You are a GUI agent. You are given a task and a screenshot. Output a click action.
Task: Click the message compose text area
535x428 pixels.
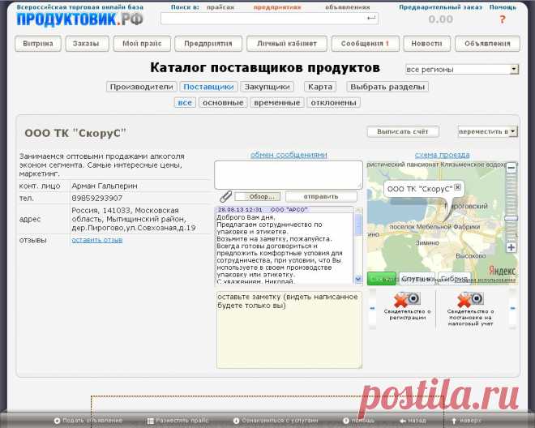click(289, 175)
